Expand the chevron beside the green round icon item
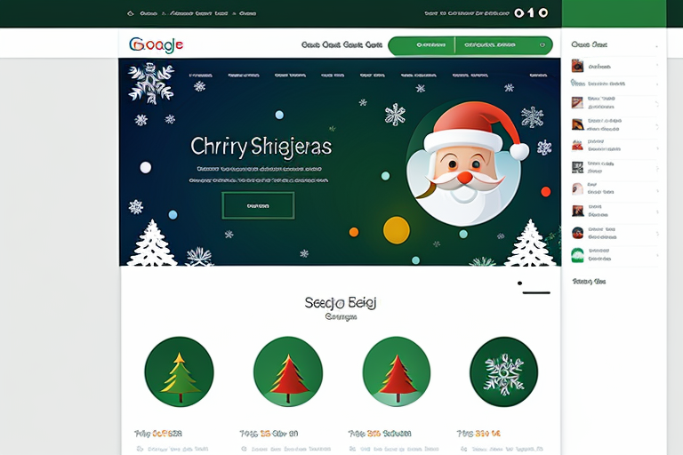 (x=657, y=255)
